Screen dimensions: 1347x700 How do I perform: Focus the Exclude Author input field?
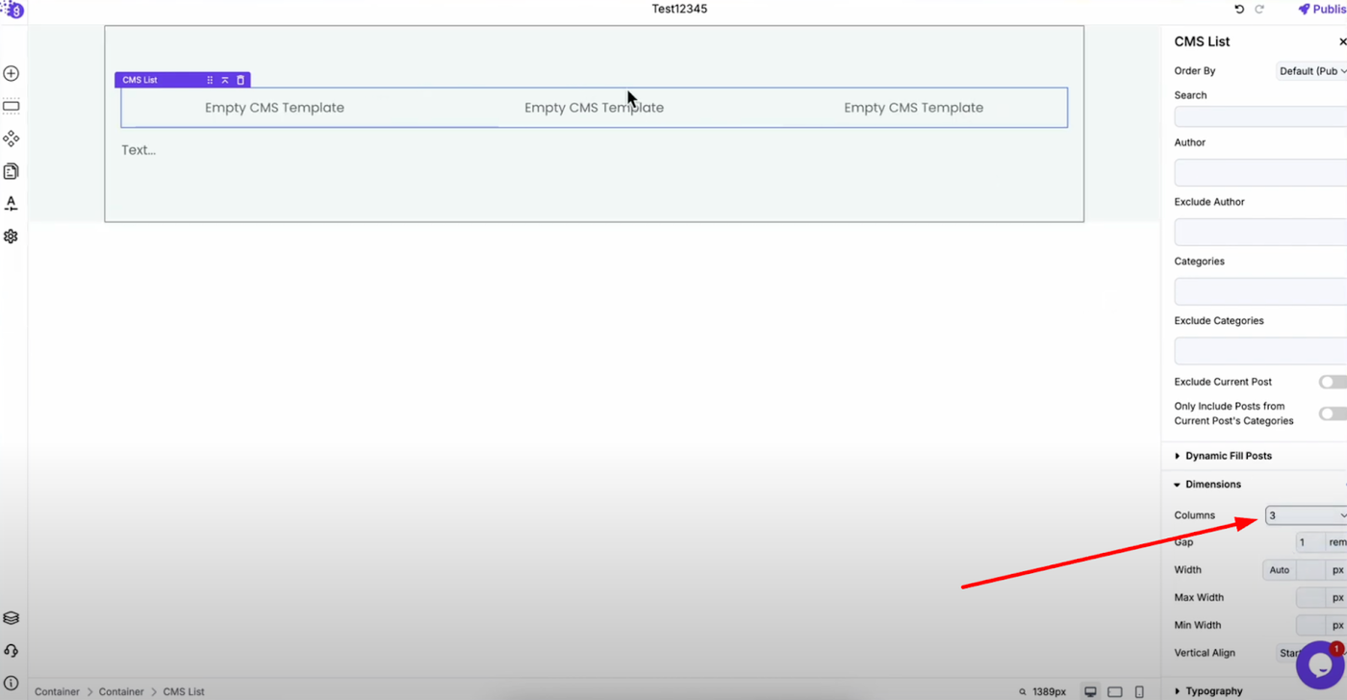(x=1260, y=232)
